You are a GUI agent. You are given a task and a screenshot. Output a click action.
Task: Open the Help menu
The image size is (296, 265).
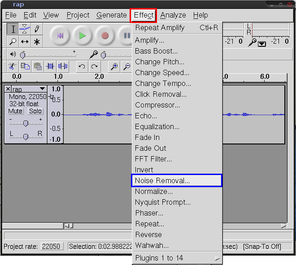click(x=200, y=15)
